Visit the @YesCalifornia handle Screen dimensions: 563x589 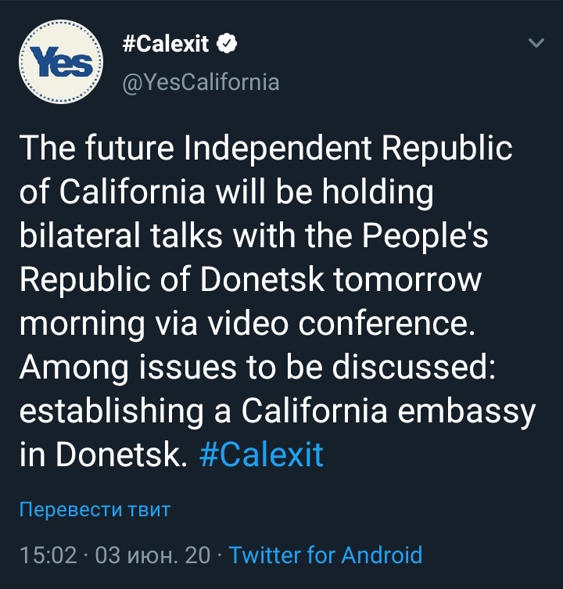coord(201,82)
